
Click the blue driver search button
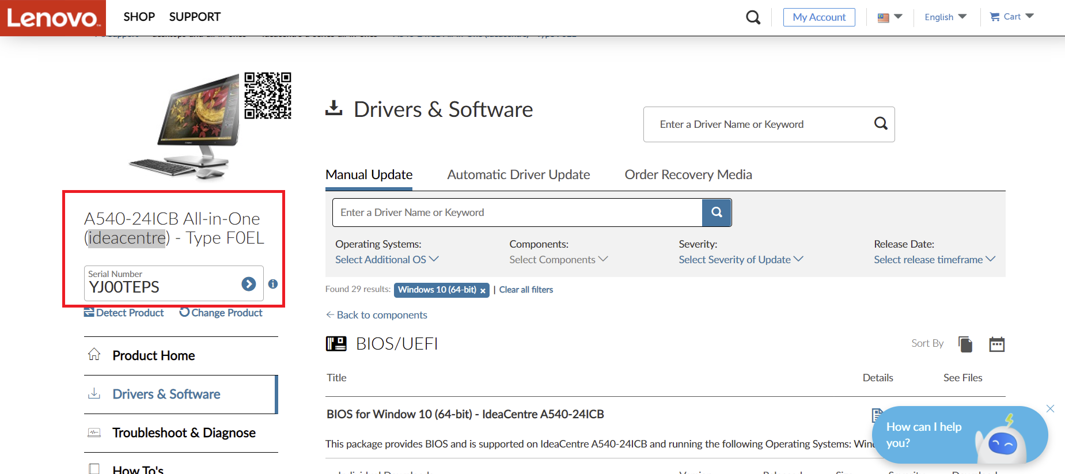(717, 213)
